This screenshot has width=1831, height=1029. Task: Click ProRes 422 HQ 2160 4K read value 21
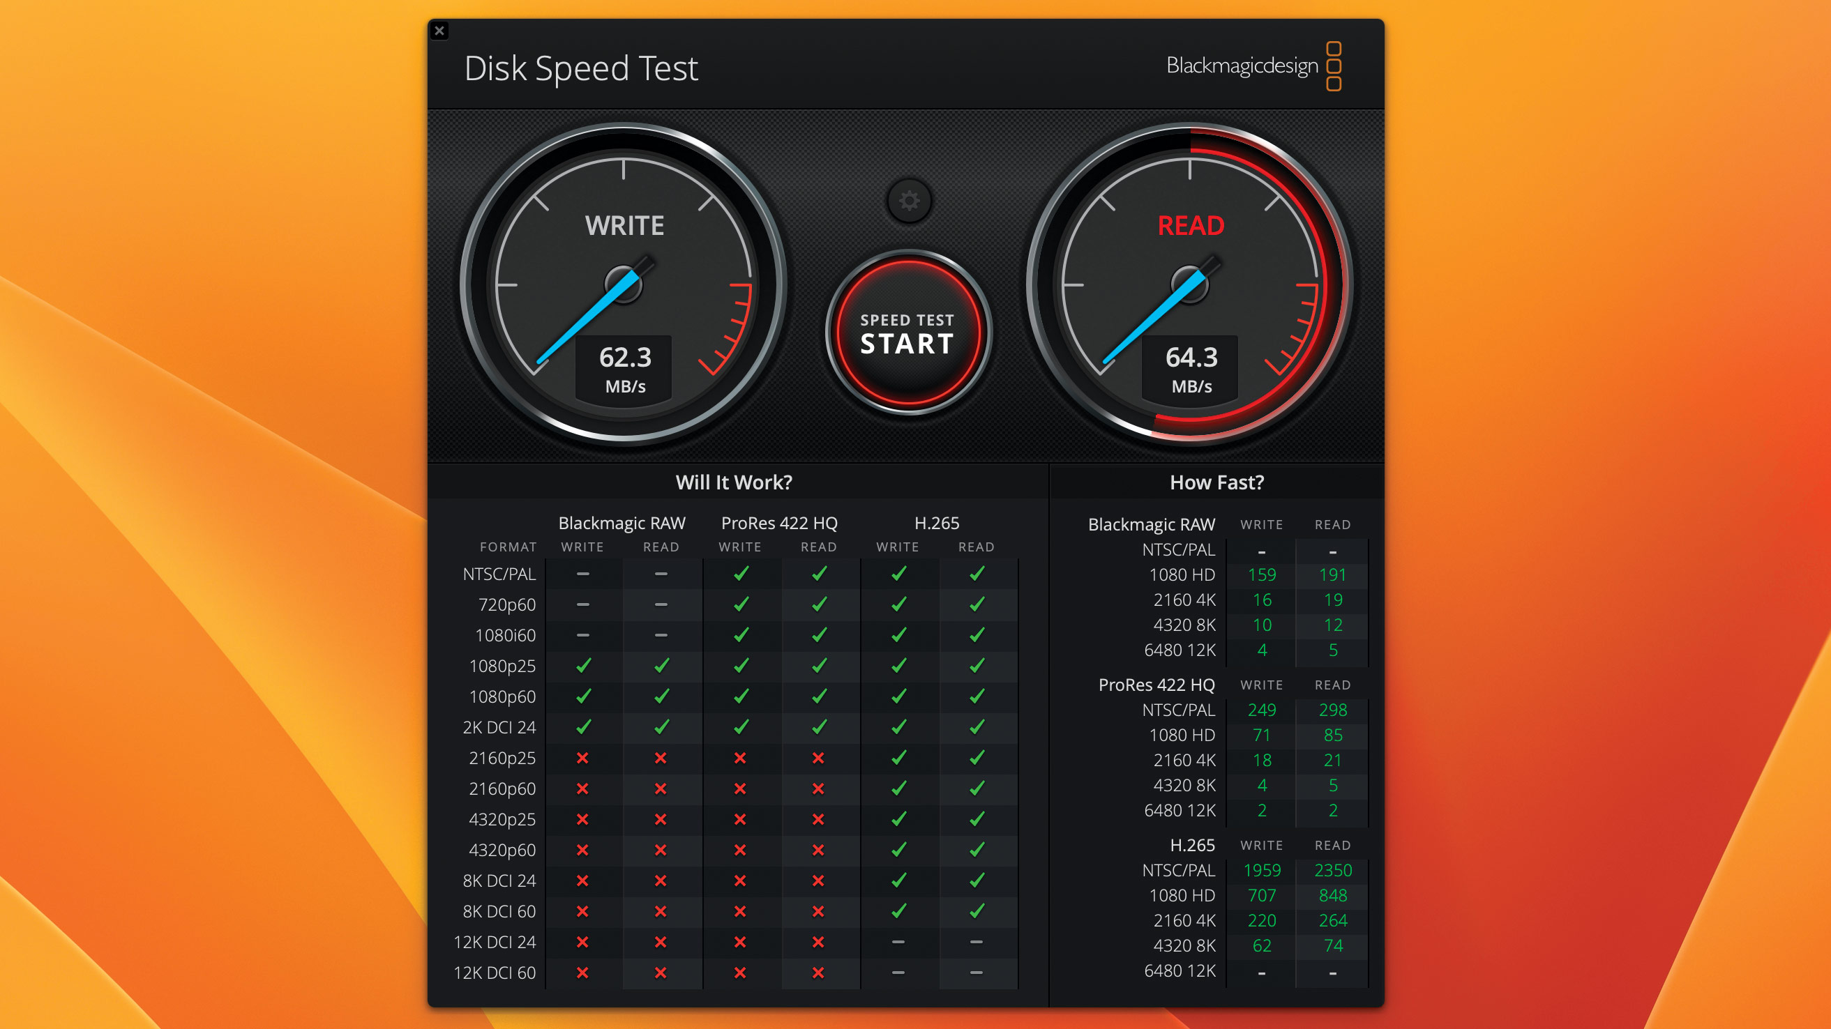pyautogui.click(x=1333, y=761)
